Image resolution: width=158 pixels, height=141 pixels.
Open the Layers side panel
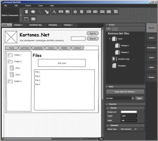click(152, 57)
